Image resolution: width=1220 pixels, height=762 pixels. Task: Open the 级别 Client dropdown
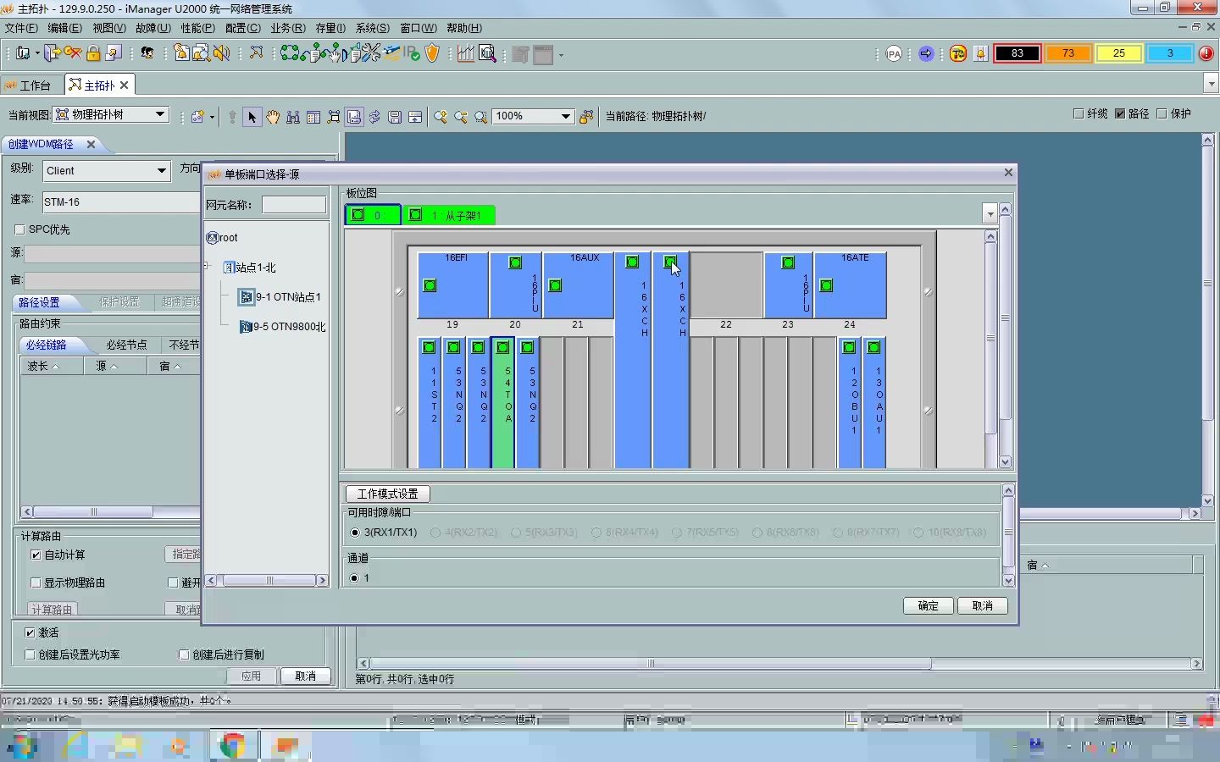point(161,171)
